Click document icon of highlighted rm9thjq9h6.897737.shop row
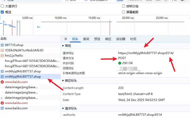 click(2, 77)
